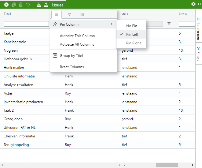The width and height of the screenshot is (202, 168).
Task: Click the pin icon beside Pin Column
Action: pos(55,24)
